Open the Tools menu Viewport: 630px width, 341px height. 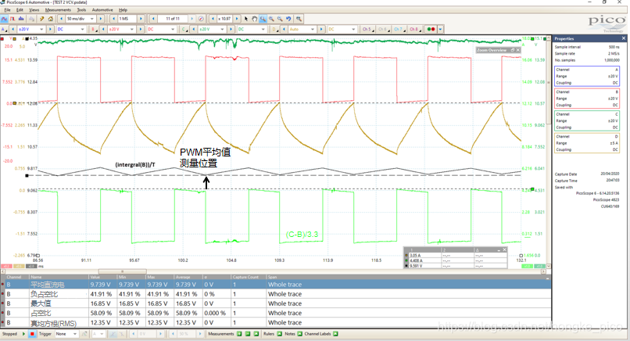point(81,9)
